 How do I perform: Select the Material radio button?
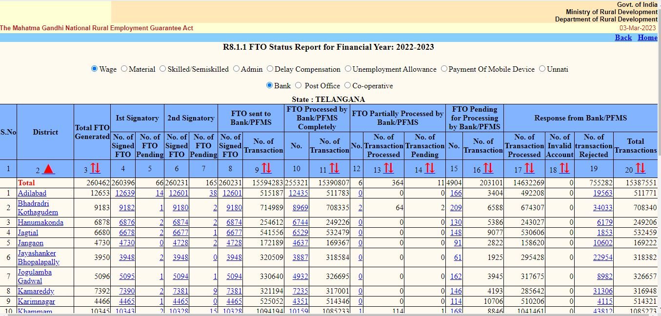click(x=124, y=69)
